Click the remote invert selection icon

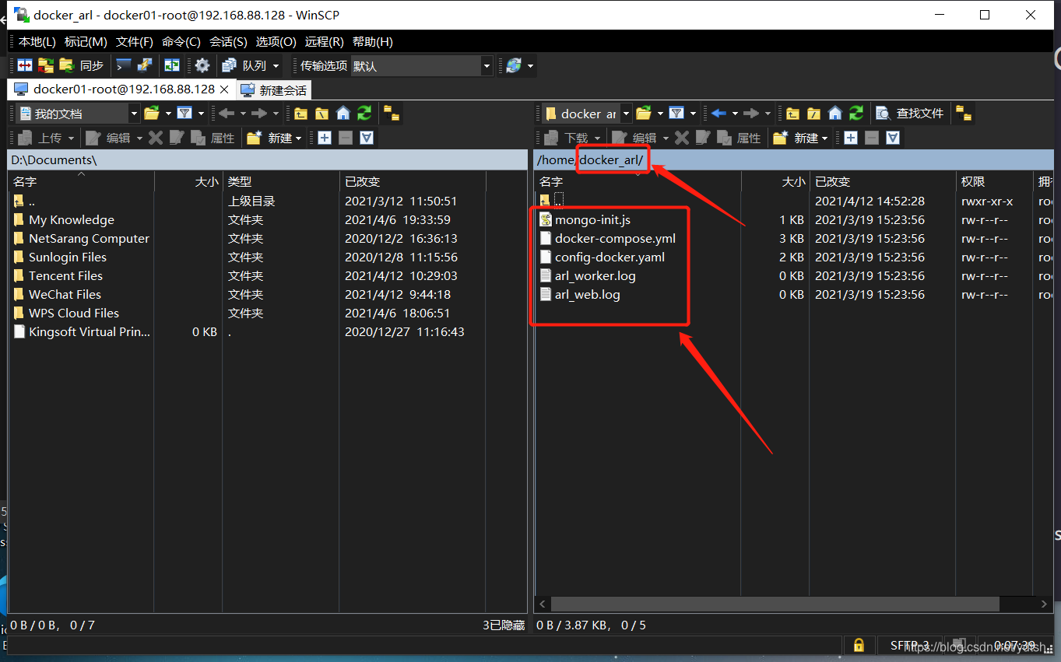pyautogui.click(x=893, y=138)
